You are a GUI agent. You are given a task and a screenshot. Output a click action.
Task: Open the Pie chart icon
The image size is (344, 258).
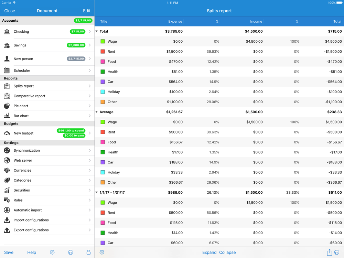coord(7,106)
